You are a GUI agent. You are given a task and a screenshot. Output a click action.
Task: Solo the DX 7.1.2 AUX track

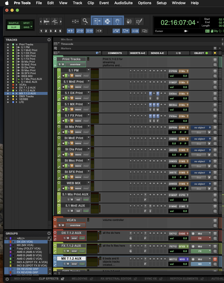[x=64, y=238]
